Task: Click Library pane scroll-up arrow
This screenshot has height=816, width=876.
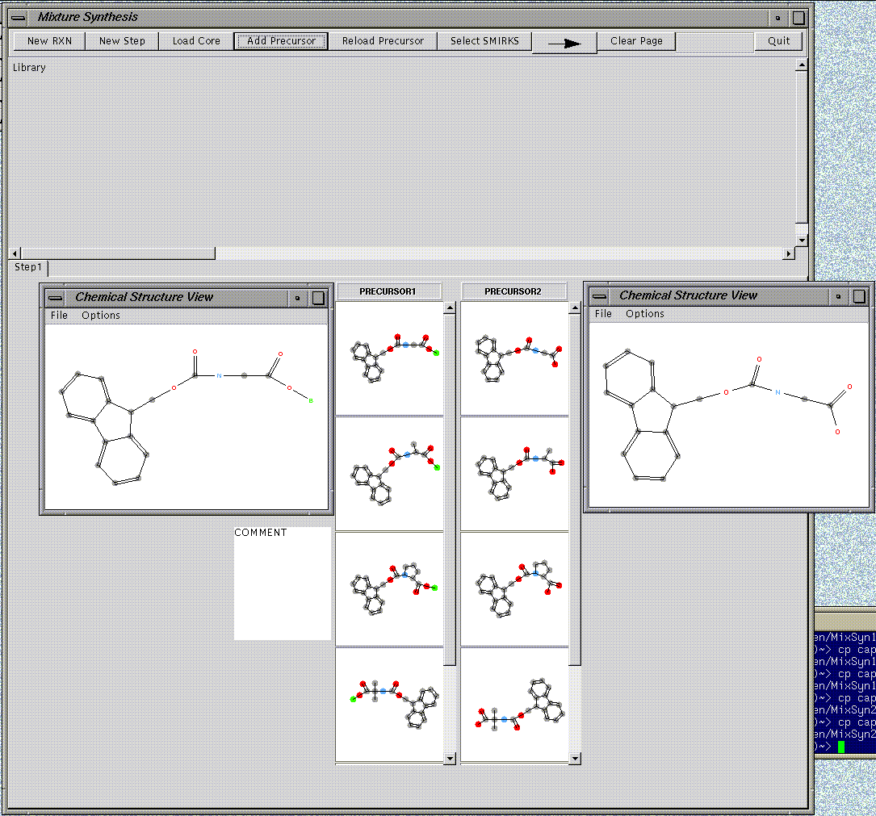Action: pos(802,65)
